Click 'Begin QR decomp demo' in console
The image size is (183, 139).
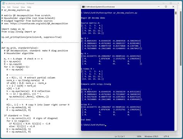click(93, 18)
